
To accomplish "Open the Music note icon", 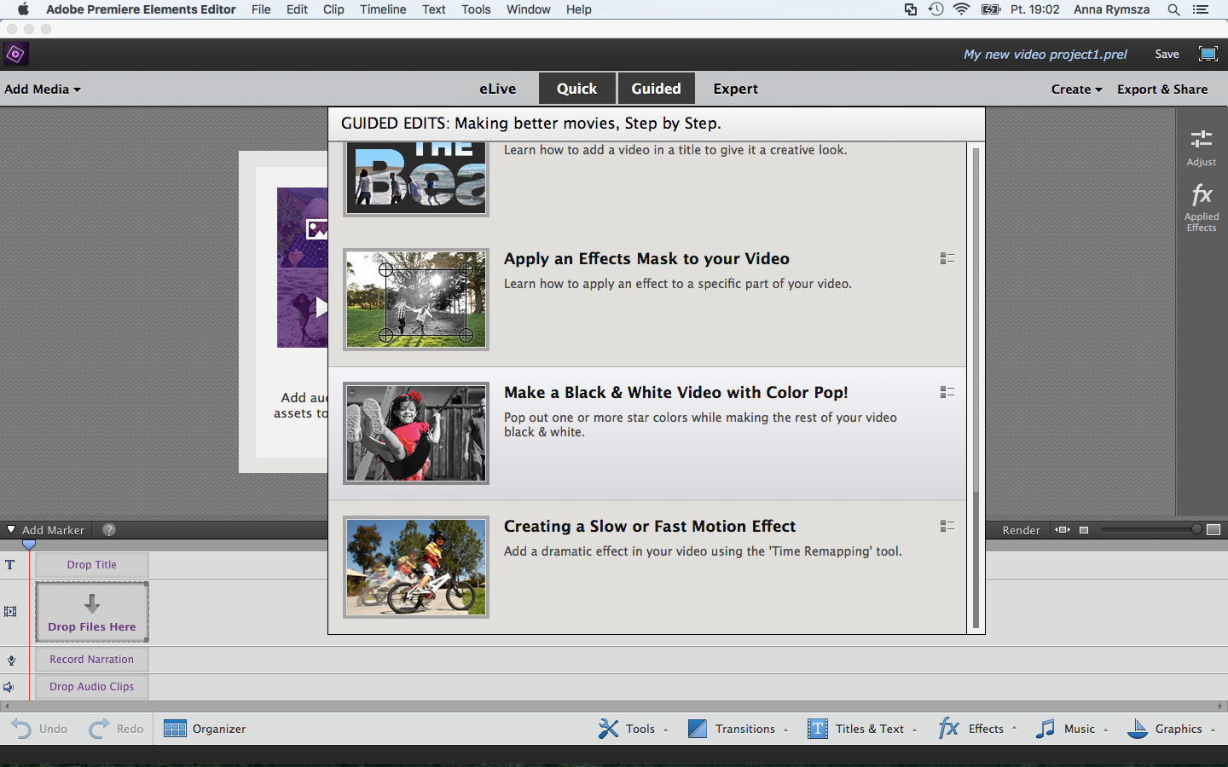I will click(1045, 729).
